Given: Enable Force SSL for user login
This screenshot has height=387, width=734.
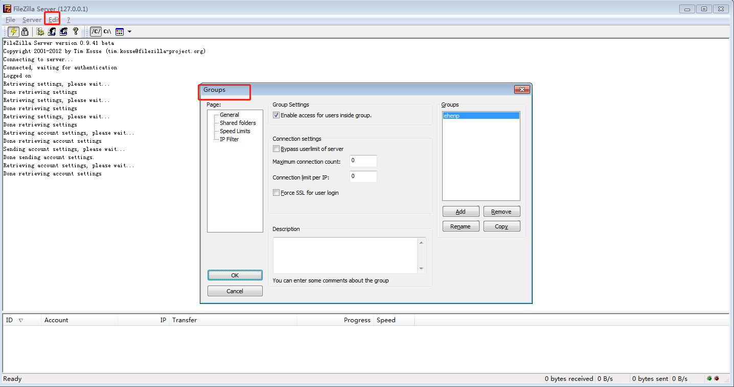Looking at the screenshot, I should tap(276, 192).
